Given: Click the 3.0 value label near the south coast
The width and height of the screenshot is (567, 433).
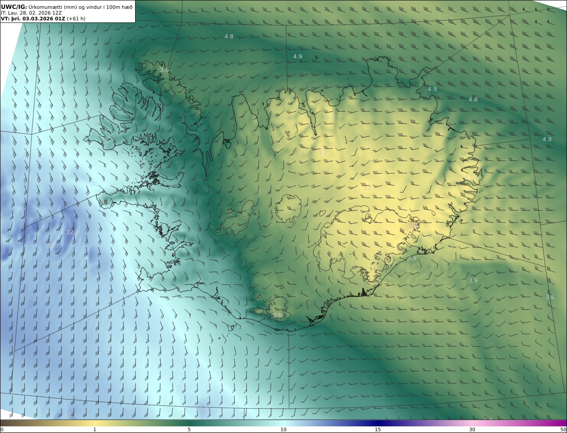Looking at the screenshot, I should coord(277,315).
